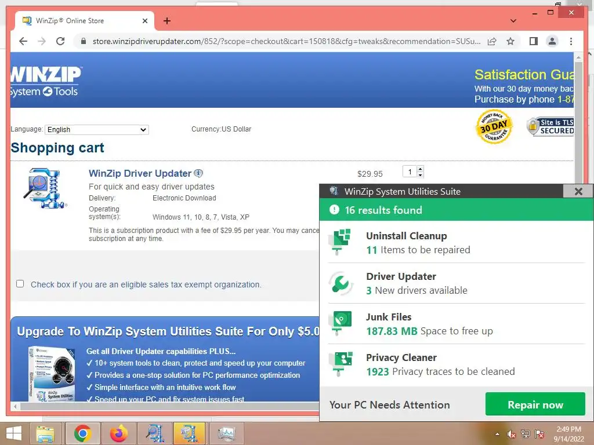Open highlighted WinZip Utilities taskbar icon

189,433
